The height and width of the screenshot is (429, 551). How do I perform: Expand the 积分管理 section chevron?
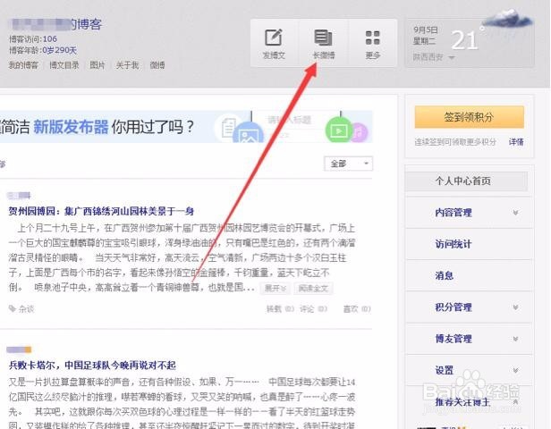pyautogui.click(x=515, y=307)
